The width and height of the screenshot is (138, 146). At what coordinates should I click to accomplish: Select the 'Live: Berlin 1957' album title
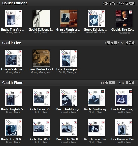pos(41,69)
